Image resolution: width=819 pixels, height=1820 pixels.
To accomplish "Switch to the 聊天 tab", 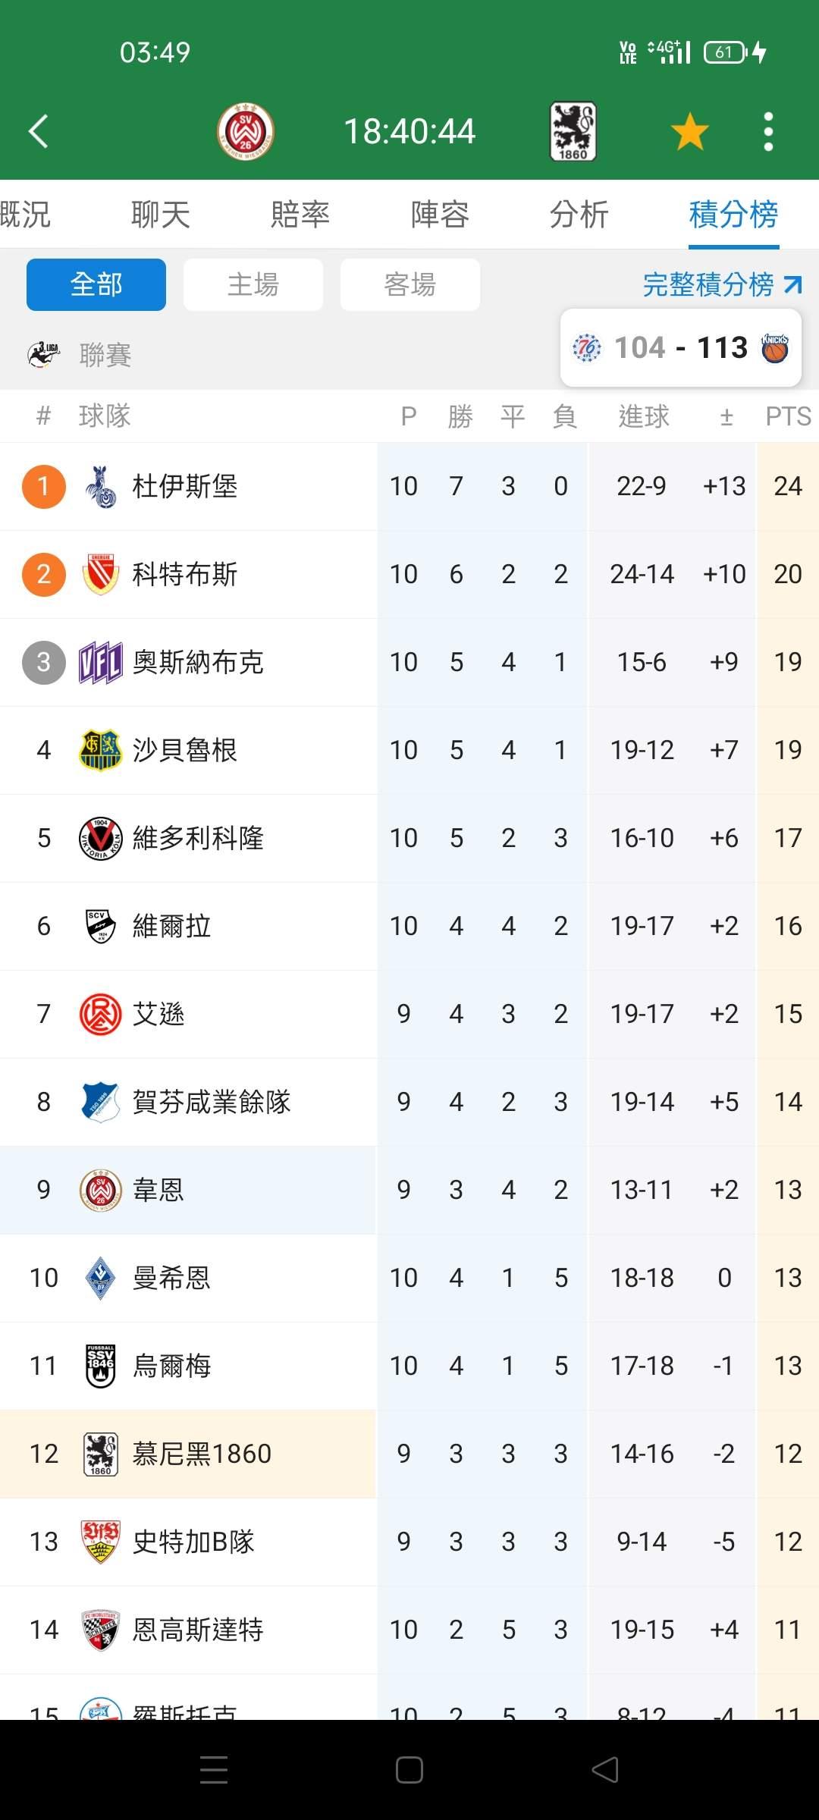I will tap(160, 215).
